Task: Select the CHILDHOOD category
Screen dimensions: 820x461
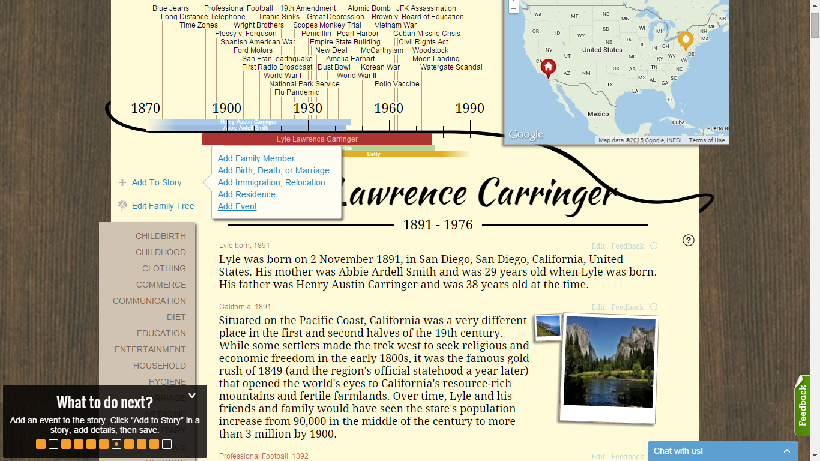Action: click(x=161, y=252)
